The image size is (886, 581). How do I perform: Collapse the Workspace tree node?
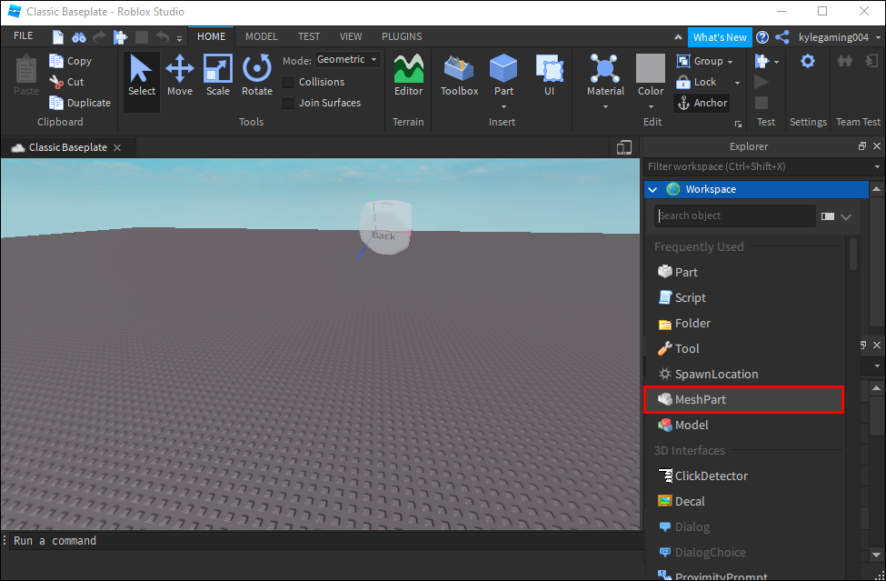(652, 190)
